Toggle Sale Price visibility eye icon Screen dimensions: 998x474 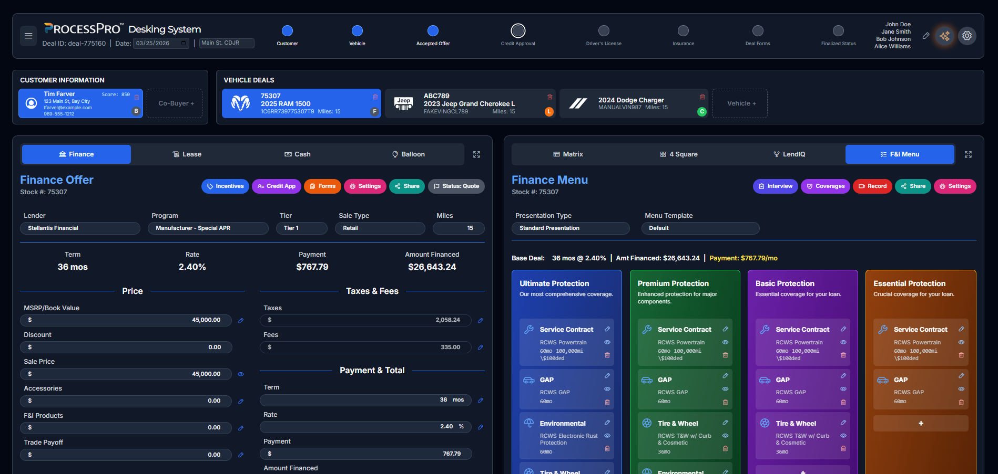coord(241,374)
